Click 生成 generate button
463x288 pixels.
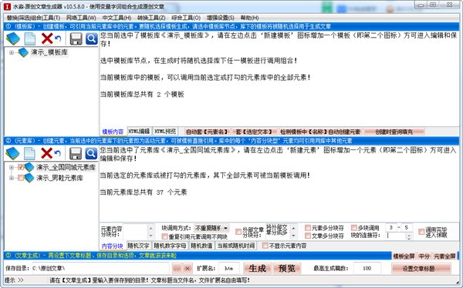coord(257,268)
